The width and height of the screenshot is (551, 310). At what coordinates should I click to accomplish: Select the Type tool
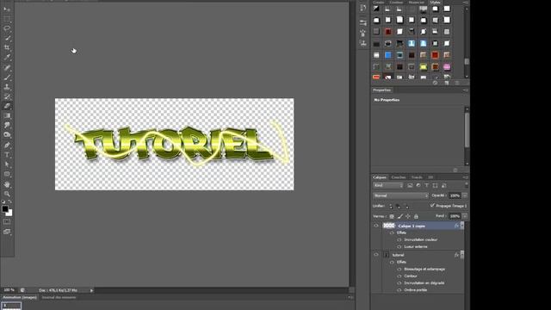[7, 155]
